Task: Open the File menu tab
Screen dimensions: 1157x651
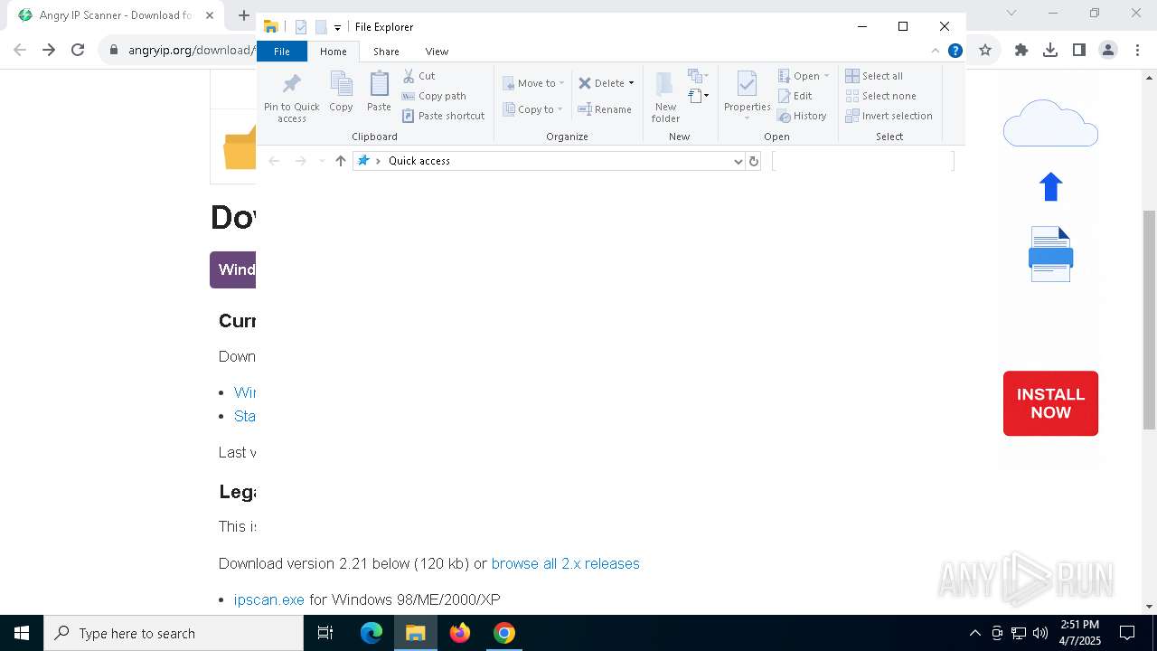Action: click(x=282, y=52)
